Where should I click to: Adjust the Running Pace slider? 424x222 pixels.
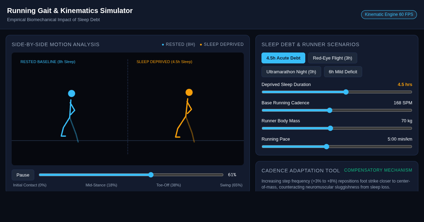(337, 147)
